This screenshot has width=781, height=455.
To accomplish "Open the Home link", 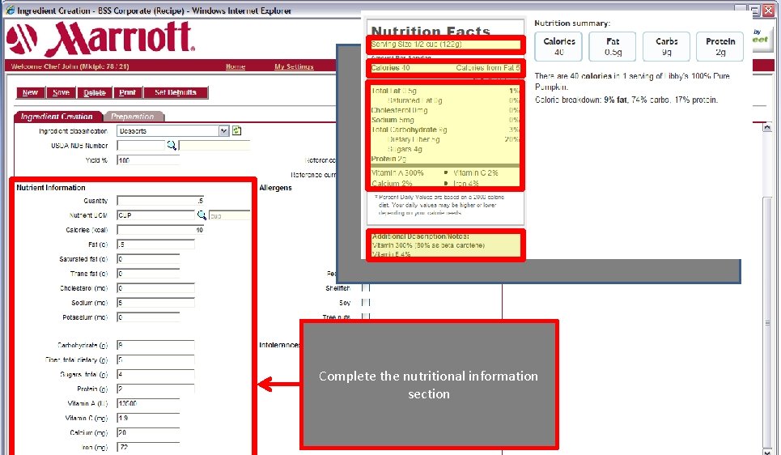I will pos(235,66).
